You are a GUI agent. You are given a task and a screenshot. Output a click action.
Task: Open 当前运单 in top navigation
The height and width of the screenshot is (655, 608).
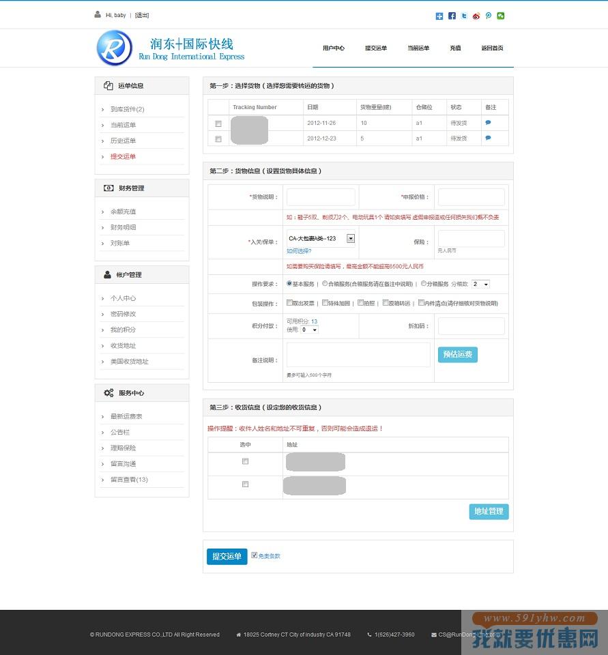(x=418, y=48)
